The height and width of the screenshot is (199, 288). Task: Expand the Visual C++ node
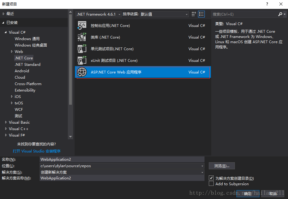point(6,129)
